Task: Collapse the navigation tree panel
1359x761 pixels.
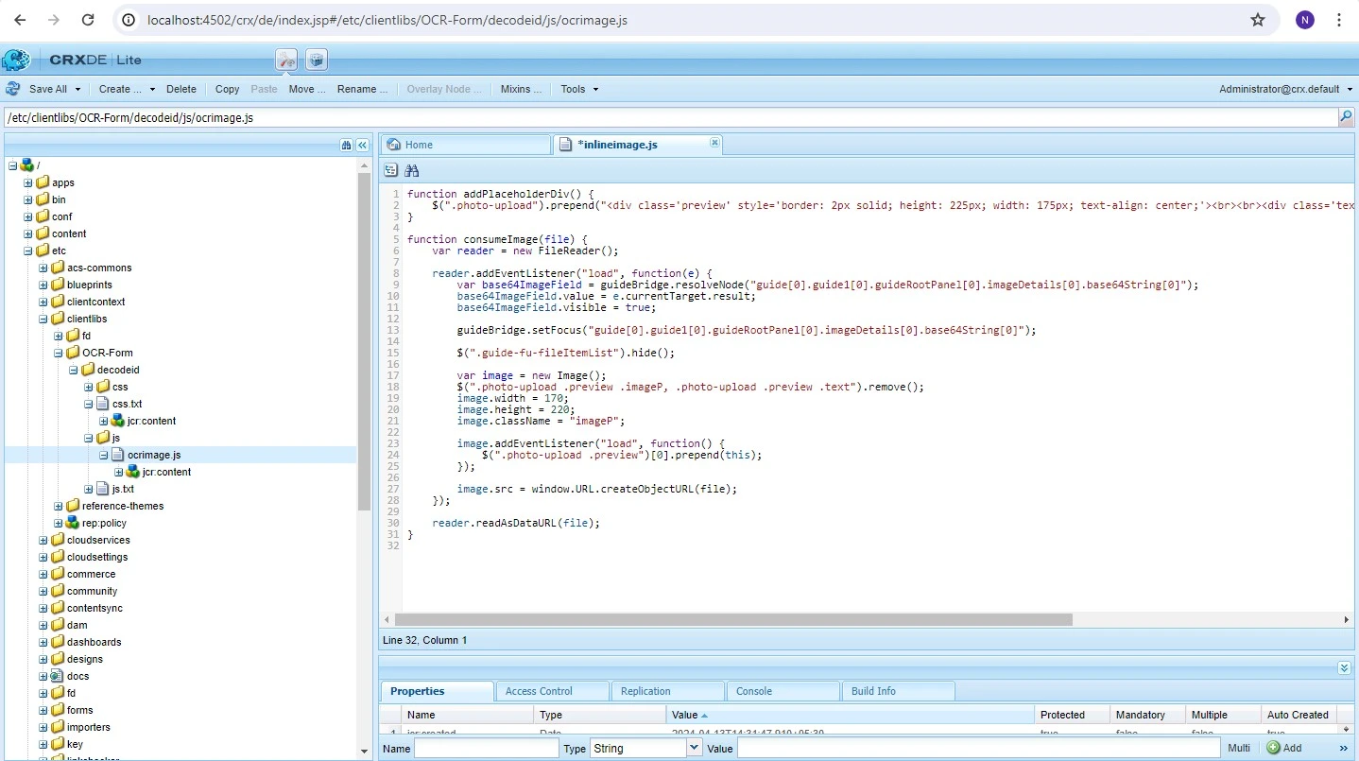Action: pyautogui.click(x=362, y=145)
